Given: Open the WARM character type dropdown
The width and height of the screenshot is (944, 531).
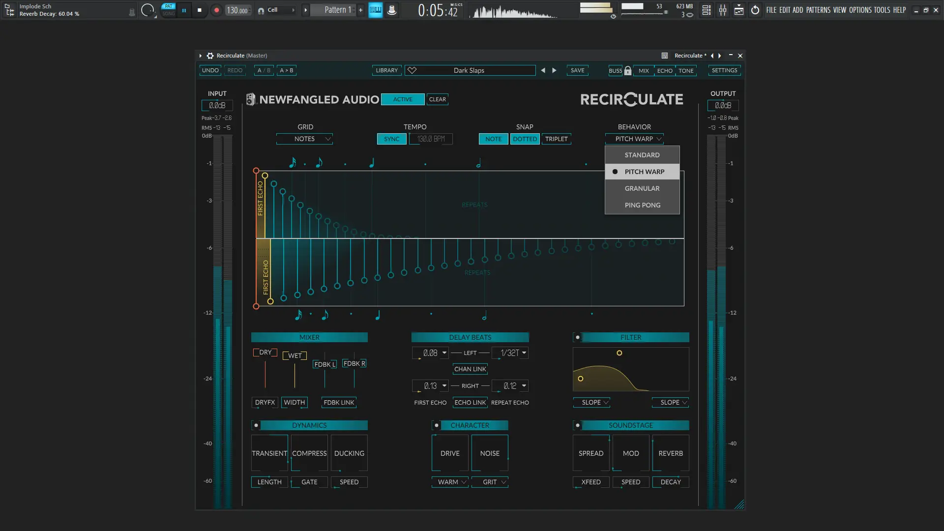Looking at the screenshot, I should click(450, 482).
